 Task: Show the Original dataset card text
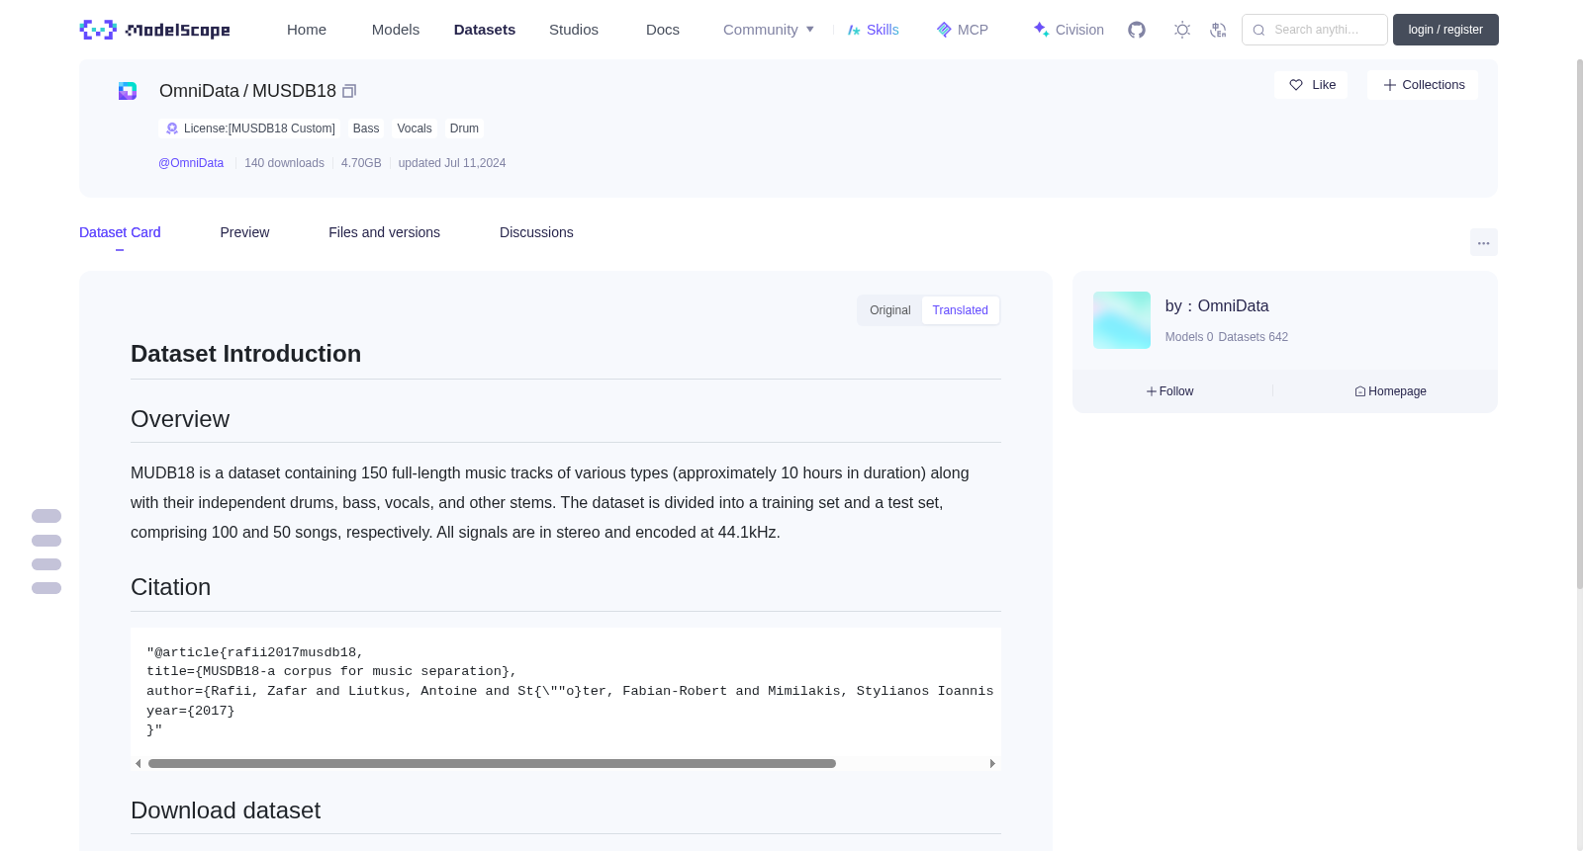889,310
